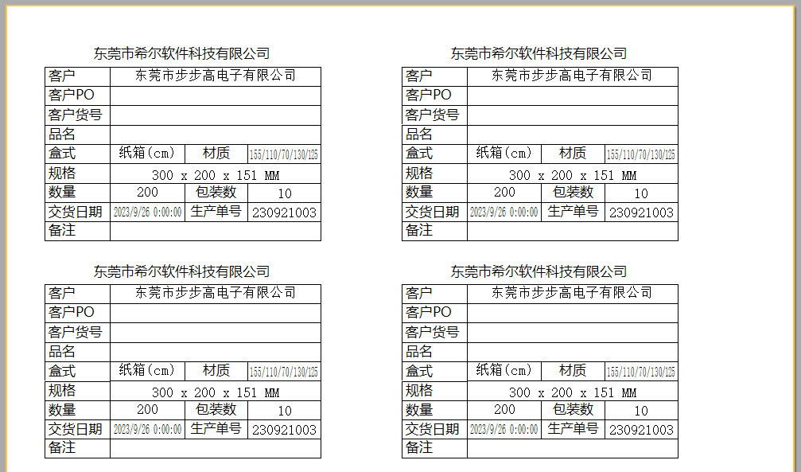
Task: Click 客户 header in the bottom-left label
Action: (62, 293)
